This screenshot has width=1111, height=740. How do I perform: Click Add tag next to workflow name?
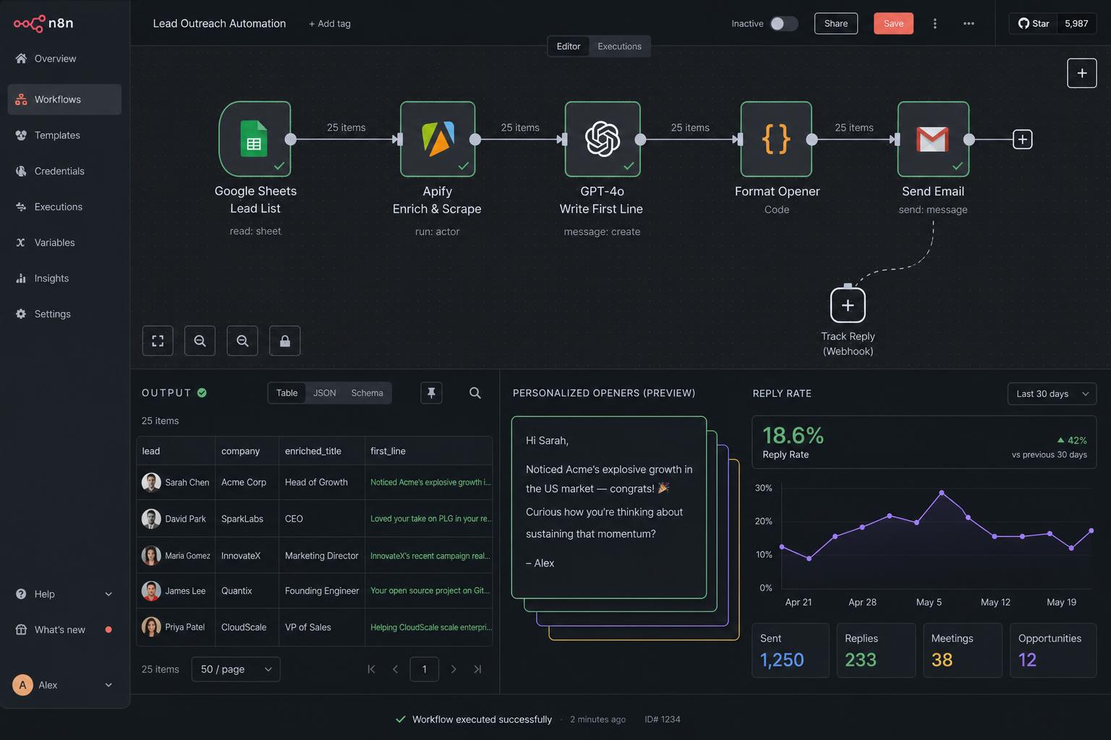330,24
